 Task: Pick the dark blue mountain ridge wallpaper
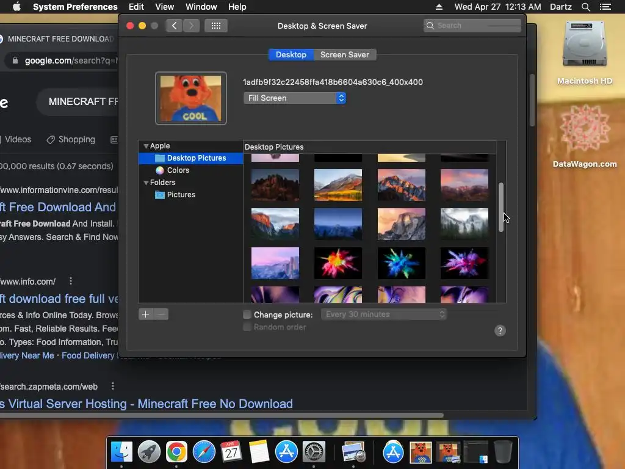(x=338, y=224)
